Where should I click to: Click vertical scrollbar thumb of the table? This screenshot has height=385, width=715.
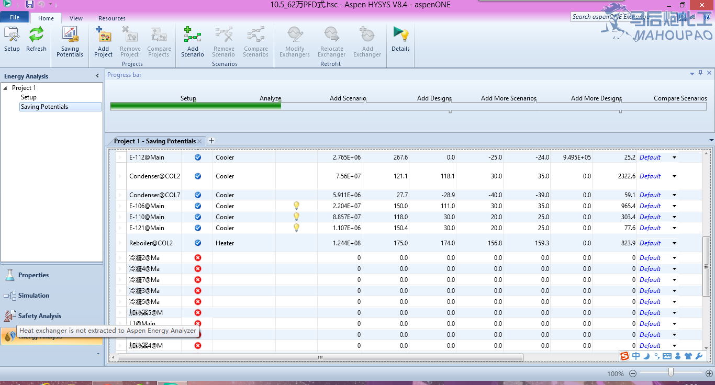[707, 266]
